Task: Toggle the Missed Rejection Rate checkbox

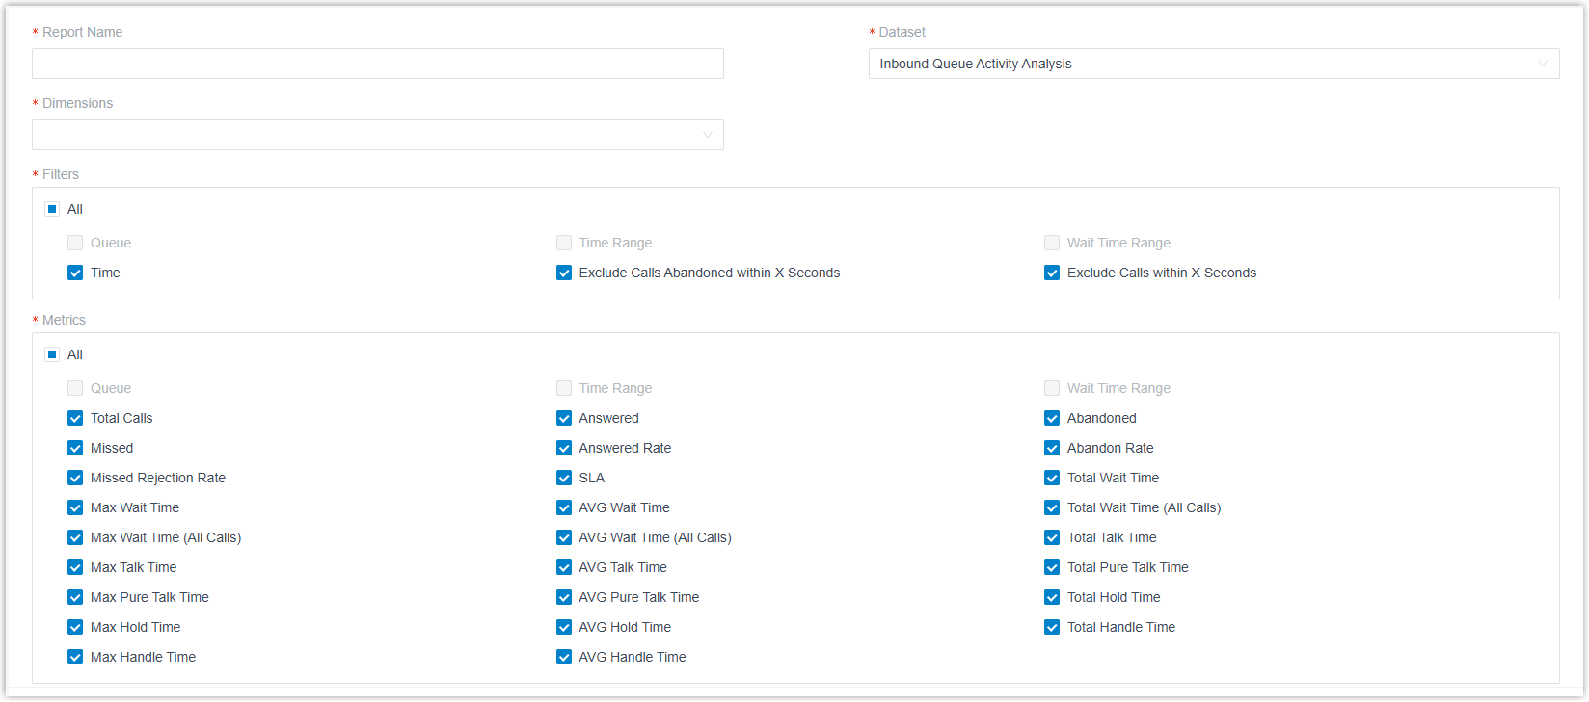Action: [x=75, y=478]
